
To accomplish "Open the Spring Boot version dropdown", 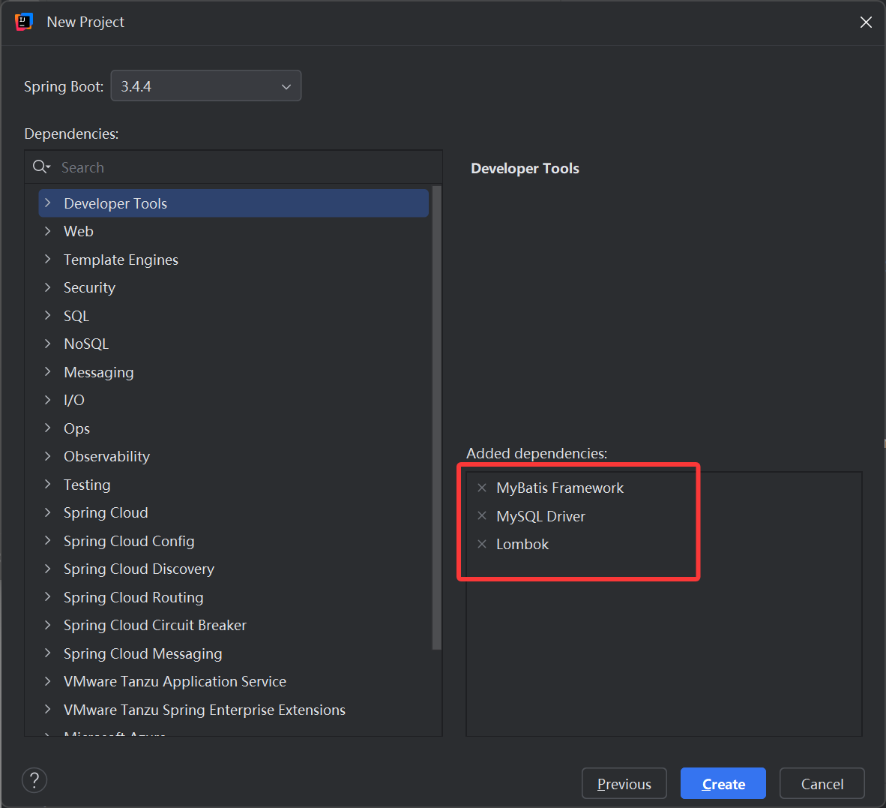I will [x=205, y=86].
